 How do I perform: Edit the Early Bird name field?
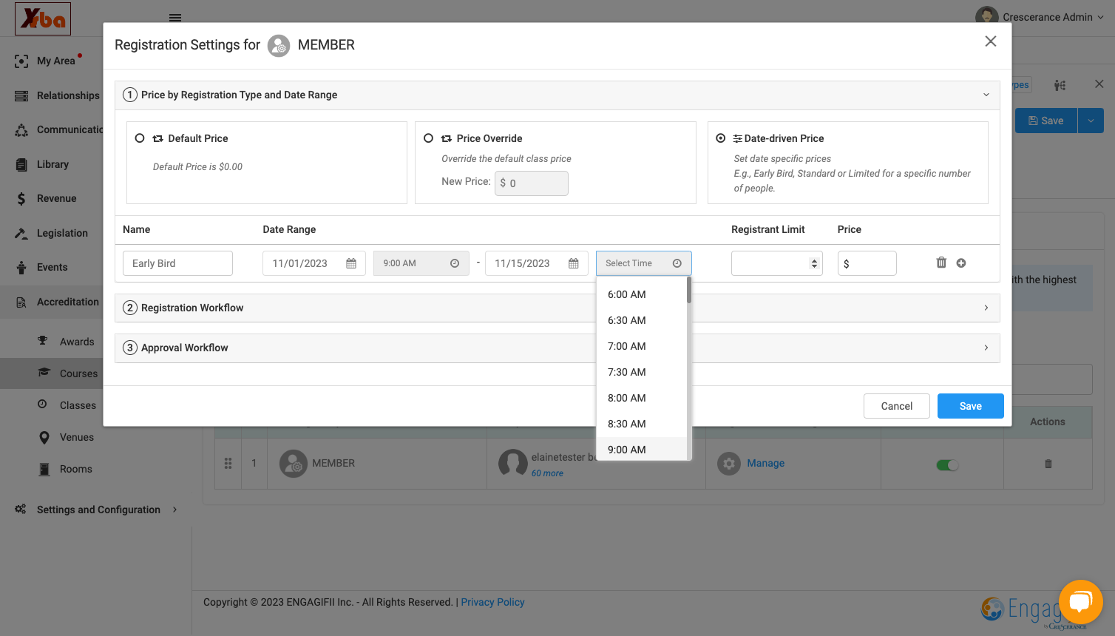[x=177, y=263]
